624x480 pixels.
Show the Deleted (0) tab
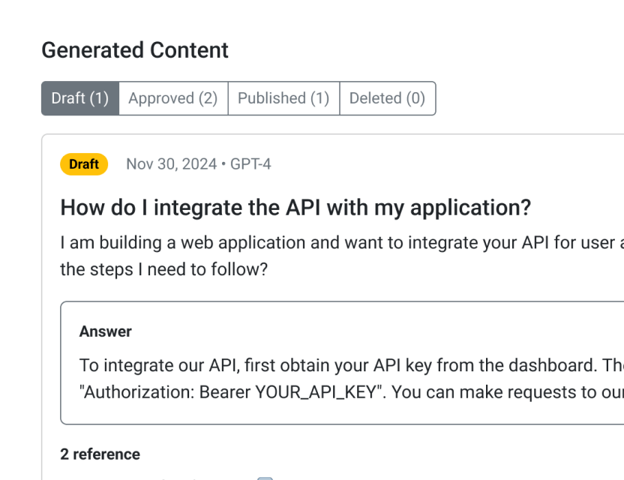[387, 98]
